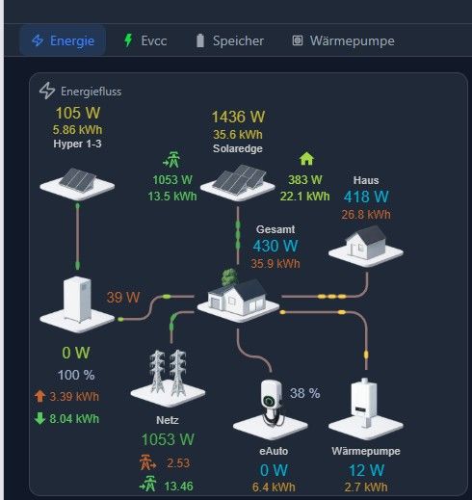
Task: Click the orange grid import 2.53 value
Action: (178, 463)
